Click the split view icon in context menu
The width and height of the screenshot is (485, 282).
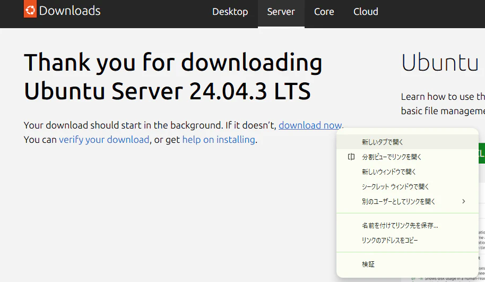pyautogui.click(x=351, y=157)
